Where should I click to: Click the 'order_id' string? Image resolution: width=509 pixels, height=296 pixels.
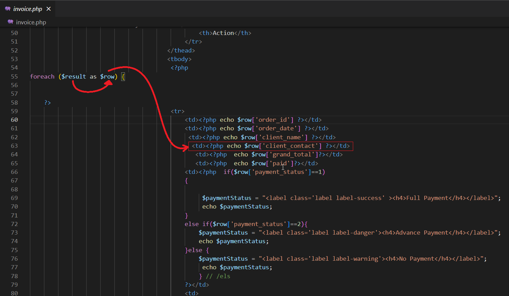(x=274, y=120)
